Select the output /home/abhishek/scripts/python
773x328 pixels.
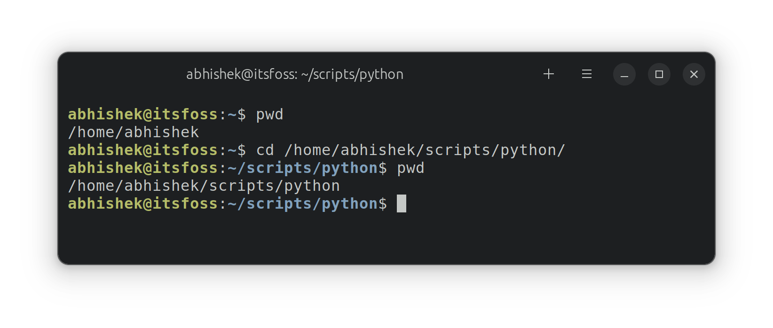point(204,185)
